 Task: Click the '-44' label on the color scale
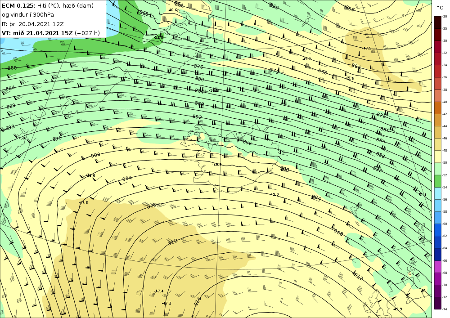pyautogui.click(x=445, y=126)
